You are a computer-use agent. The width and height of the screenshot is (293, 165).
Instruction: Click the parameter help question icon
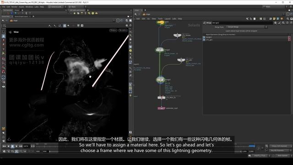(x=291, y=23)
